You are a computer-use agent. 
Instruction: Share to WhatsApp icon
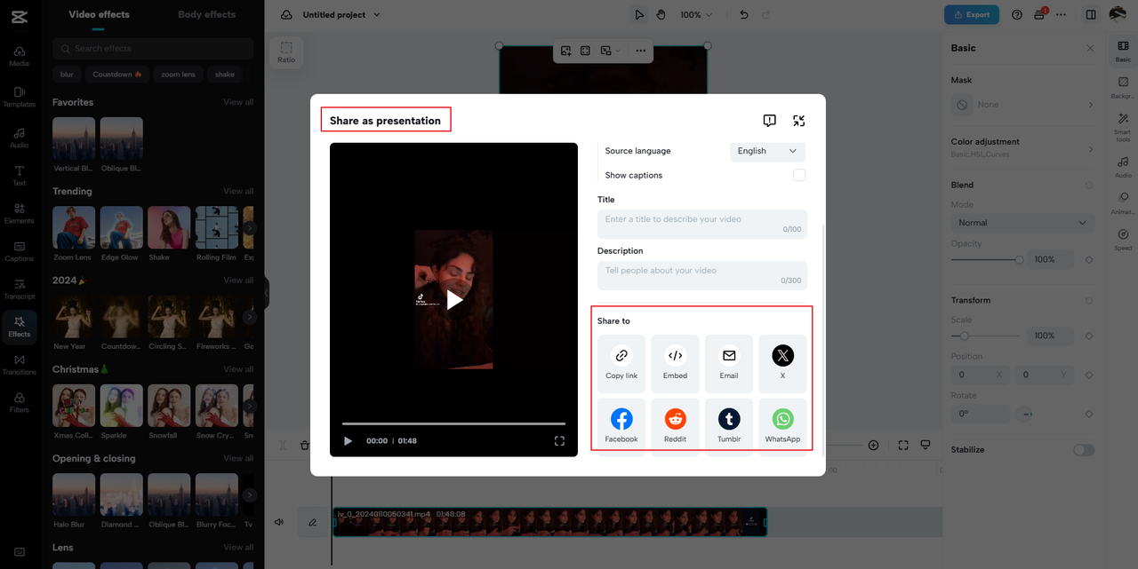coord(782,419)
